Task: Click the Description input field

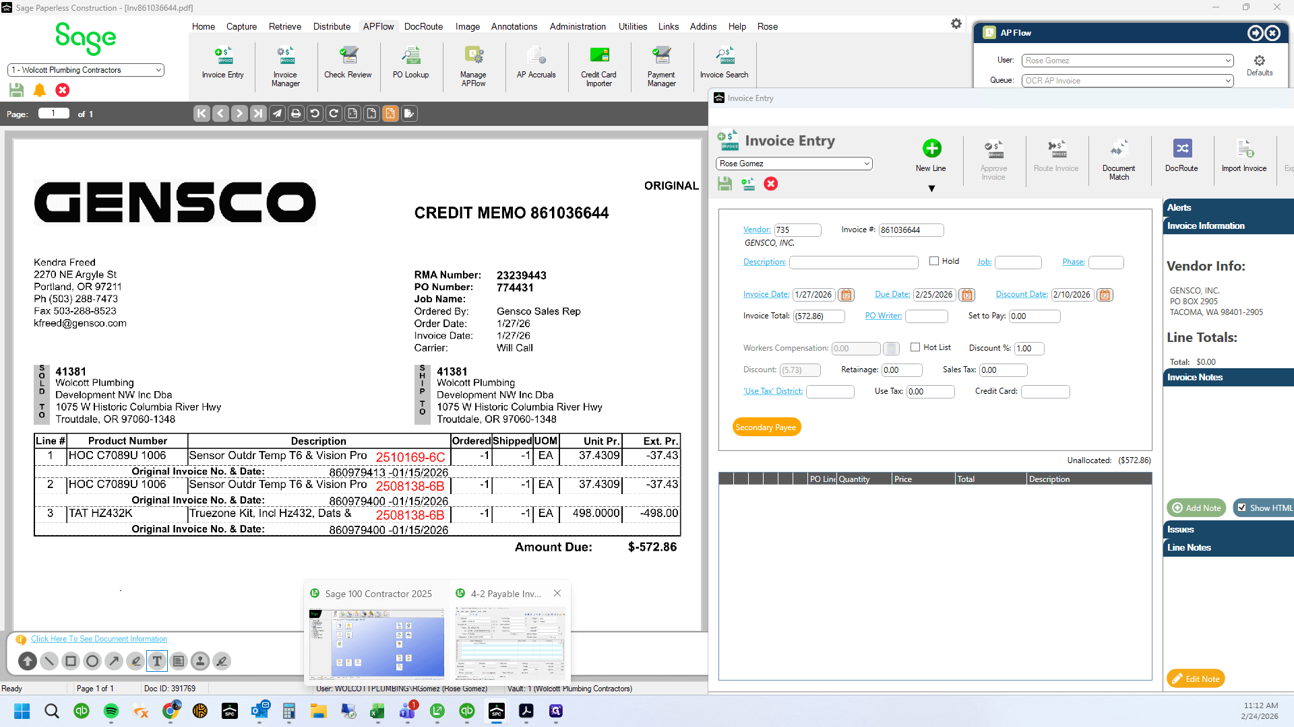Action: click(x=854, y=263)
